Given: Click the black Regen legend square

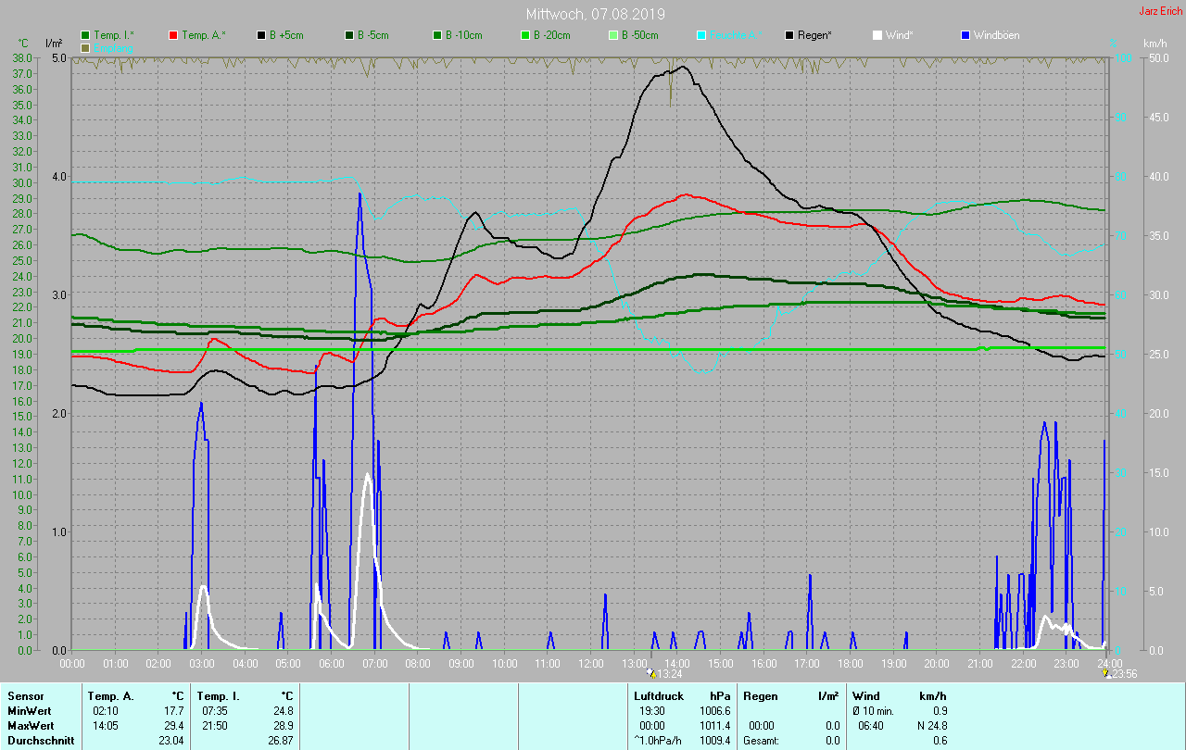Looking at the screenshot, I should (789, 35).
